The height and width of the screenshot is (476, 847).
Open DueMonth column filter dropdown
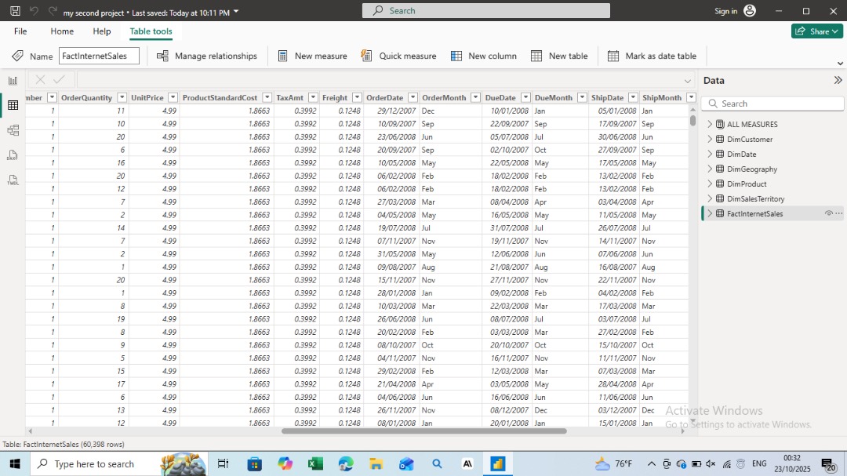(582, 97)
